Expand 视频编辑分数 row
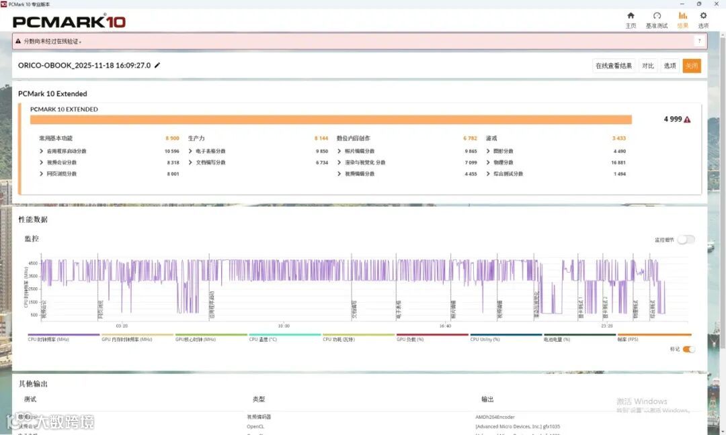The width and height of the screenshot is (726, 435). point(339,174)
